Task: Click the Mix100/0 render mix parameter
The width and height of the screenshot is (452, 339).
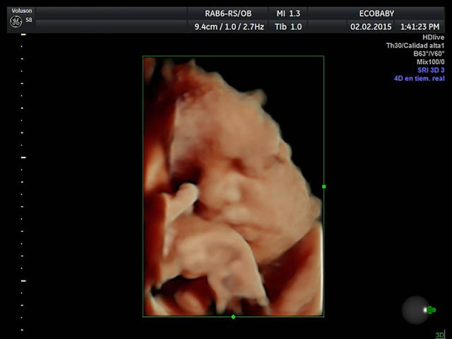Action: tap(430, 62)
